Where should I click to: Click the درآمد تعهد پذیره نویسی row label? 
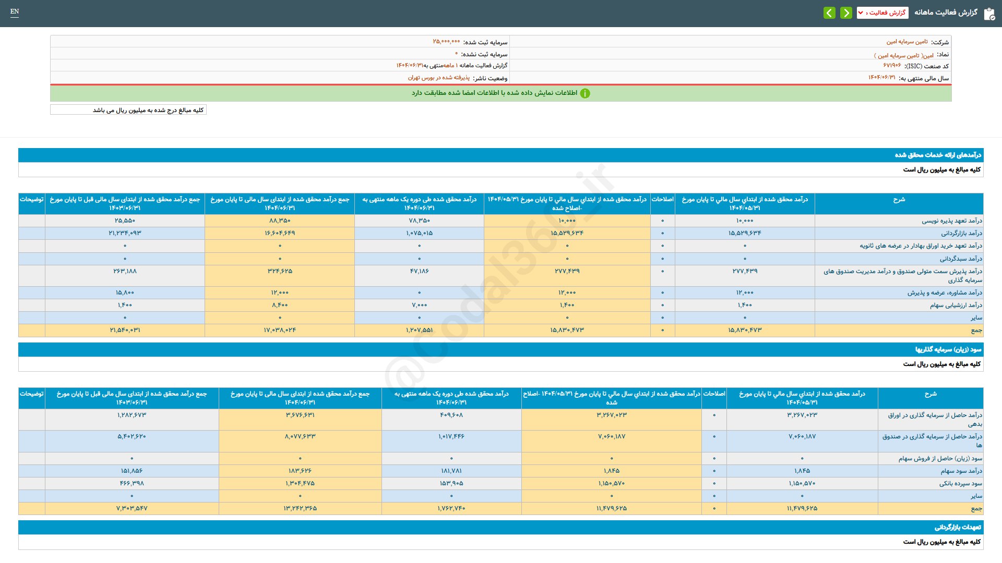pyautogui.click(x=951, y=221)
